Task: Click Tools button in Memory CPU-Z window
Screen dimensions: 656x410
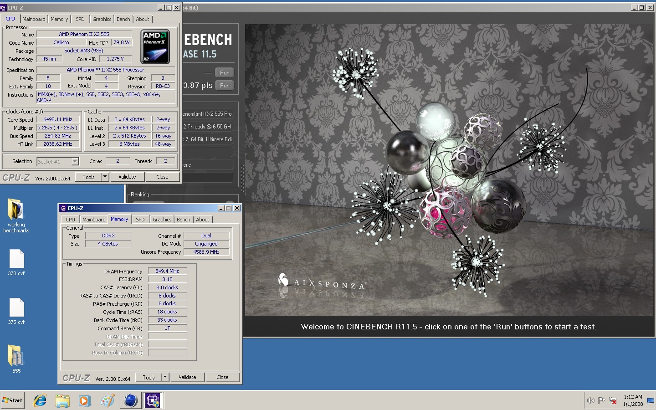Action: [149, 377]
